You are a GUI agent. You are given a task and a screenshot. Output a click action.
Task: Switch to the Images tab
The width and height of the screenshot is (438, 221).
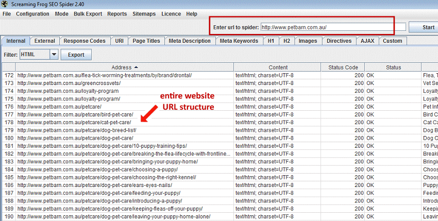(x=308, y=41)
